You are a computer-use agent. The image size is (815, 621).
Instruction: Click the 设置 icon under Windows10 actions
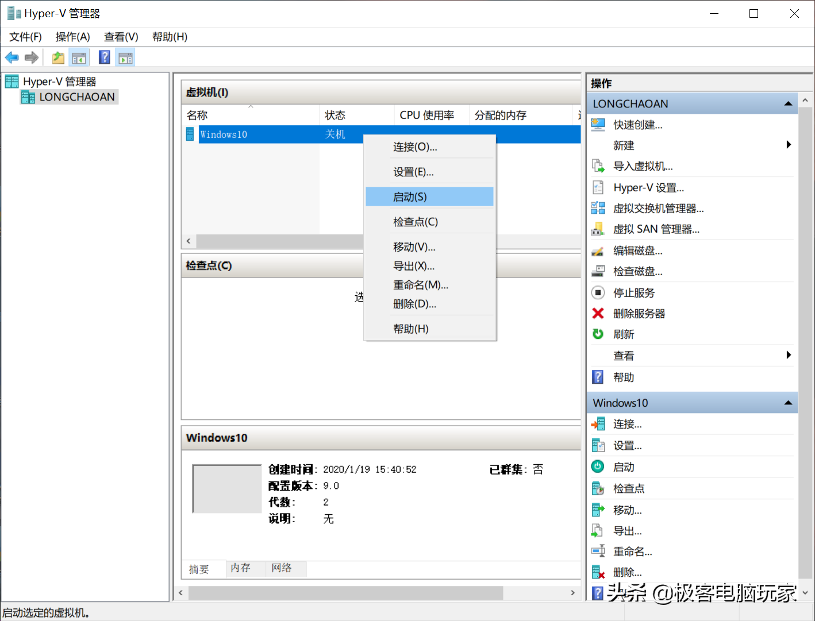click(x=598, y=445)
